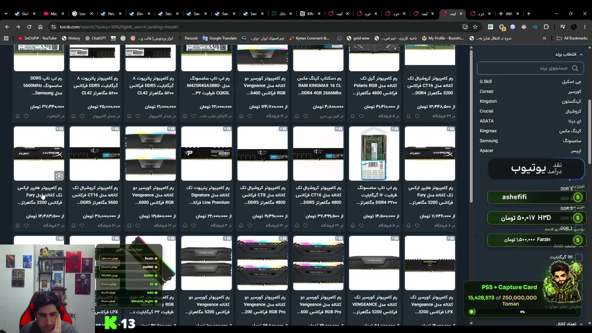
Task: Click heart on Crucial CT8 4800 card
Action: [x=249, y=226]
